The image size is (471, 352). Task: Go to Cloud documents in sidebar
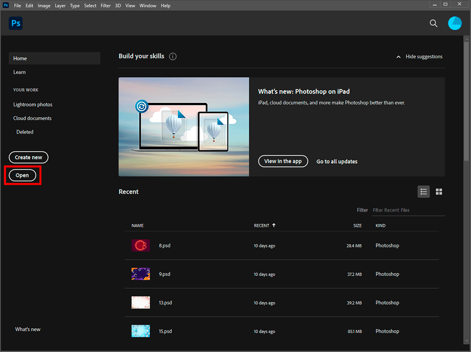click(x=32, y=118)
